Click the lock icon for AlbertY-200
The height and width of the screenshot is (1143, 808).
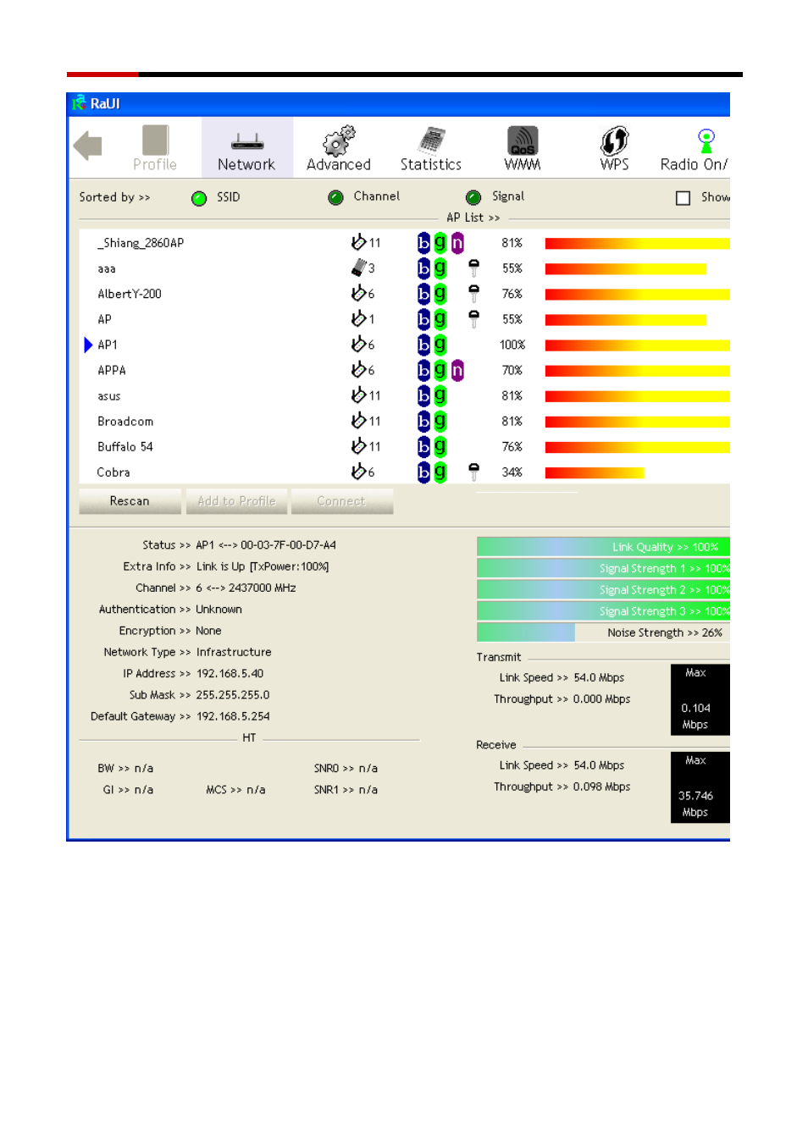pos(473,294)
